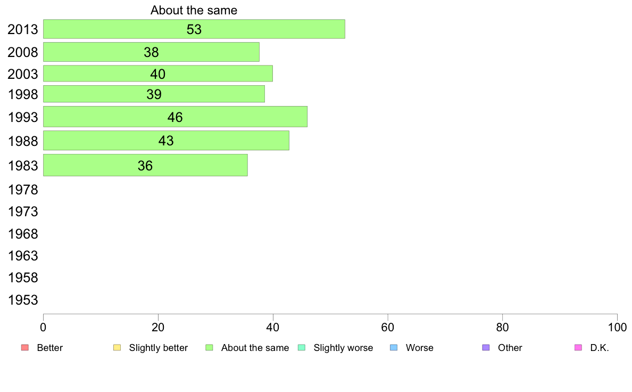Click the D.K. legend text label
This screenshot has height=392, width=632.
tap(600, 348)
